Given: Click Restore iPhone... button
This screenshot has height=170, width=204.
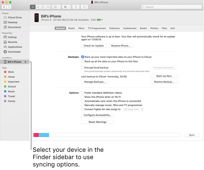Looking at the screenshot, I should click(x=121, y=46).
